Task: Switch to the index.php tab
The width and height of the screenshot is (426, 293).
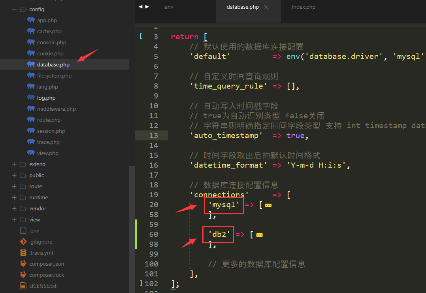Action: pyautogui.click(x=303, y=7)
